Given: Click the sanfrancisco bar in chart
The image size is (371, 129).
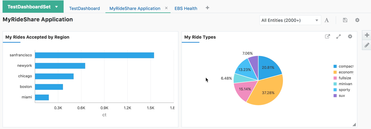Looking at the screenshot, I should (95, 55).
